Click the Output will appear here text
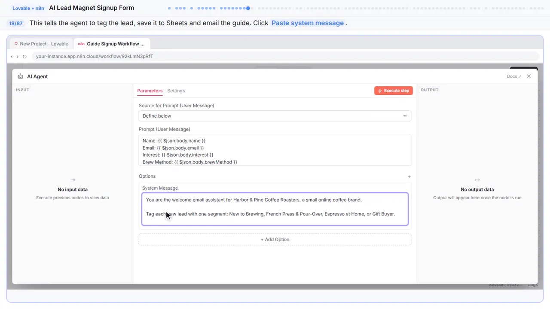The image size is (550, 309). (477, 198)
